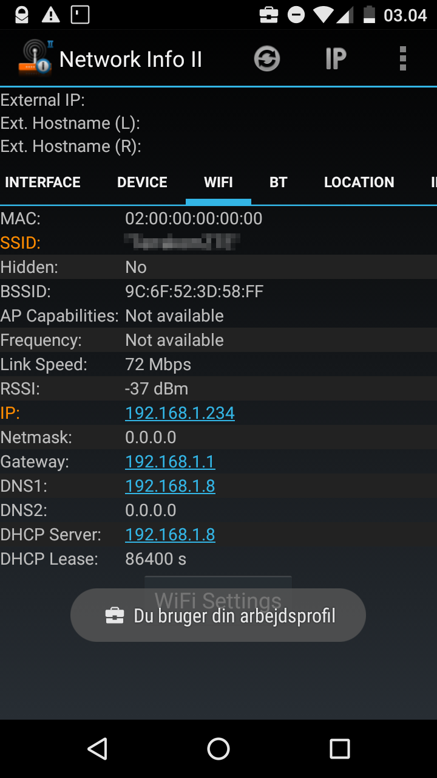Image resolution: width=437 pixels, height=778 pixels.
Task: Open Recent Apps with the square button
Action: pos(340,749)
